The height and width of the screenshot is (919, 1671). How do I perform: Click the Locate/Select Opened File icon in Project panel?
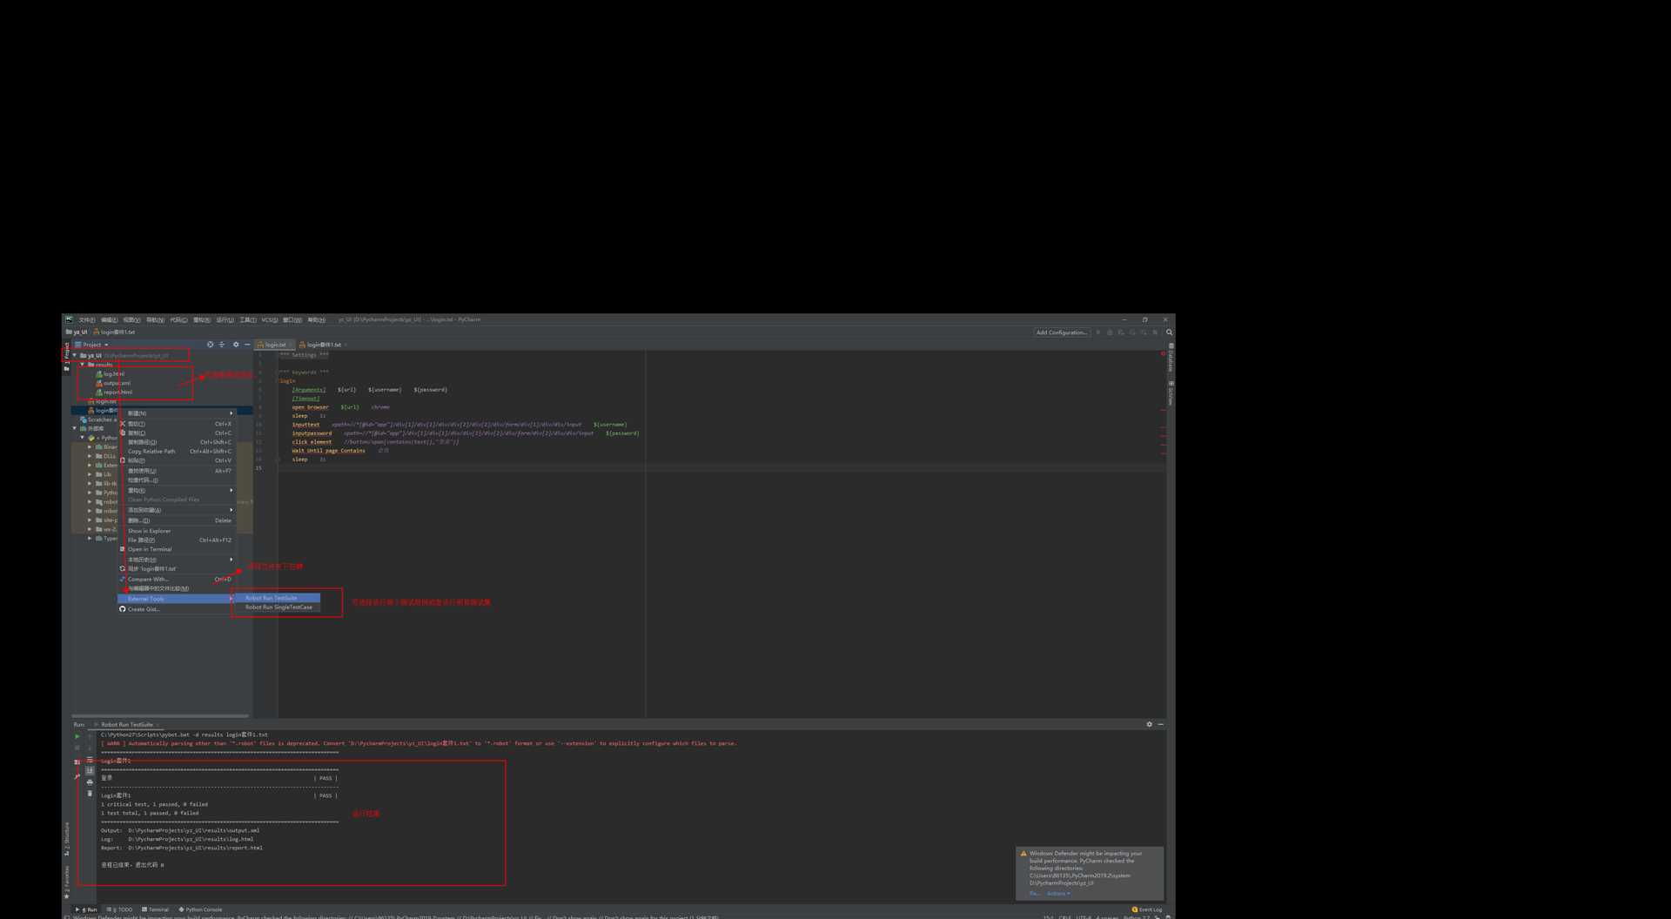tap(210, 345)
